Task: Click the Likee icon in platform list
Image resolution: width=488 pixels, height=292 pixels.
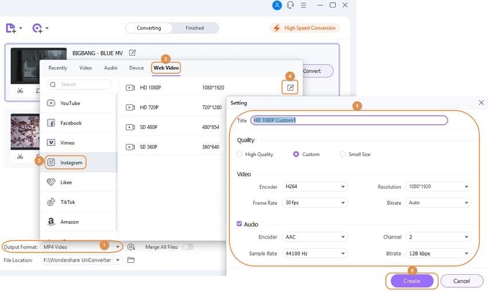Action: [51, 182]
